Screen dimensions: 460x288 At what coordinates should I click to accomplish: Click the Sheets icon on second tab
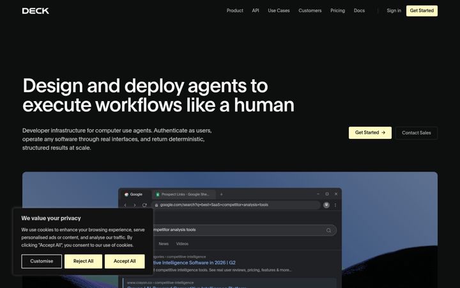click(x=158, y=195)
